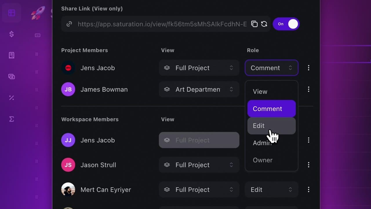Select Owner in the role list

(272, 160)
